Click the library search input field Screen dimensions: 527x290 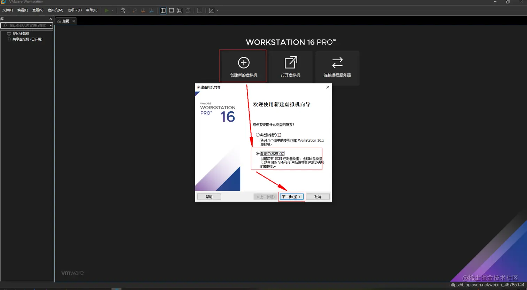26,25
